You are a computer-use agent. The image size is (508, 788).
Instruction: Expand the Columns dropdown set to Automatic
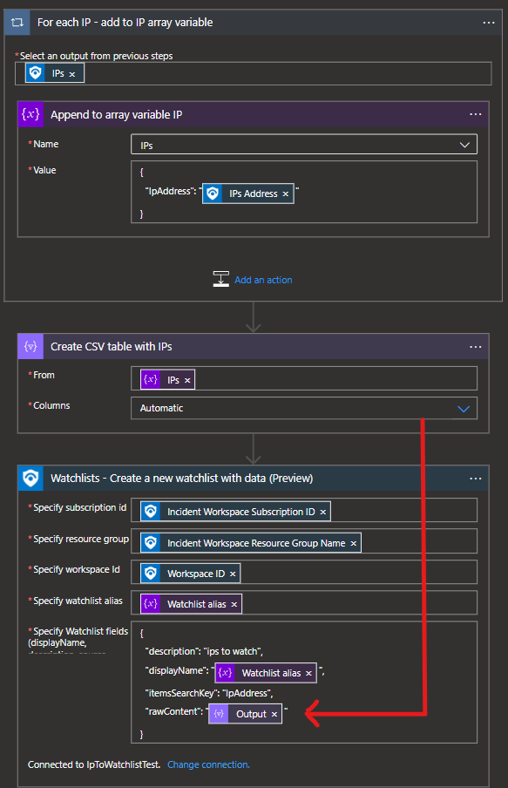[x=464, y=409]
